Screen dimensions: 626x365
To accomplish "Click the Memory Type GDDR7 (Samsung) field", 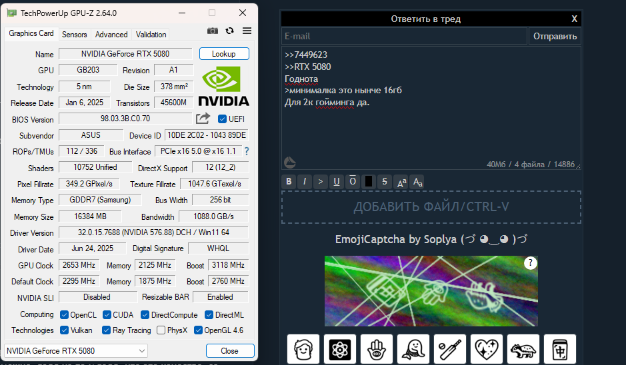I will point(100,199).
